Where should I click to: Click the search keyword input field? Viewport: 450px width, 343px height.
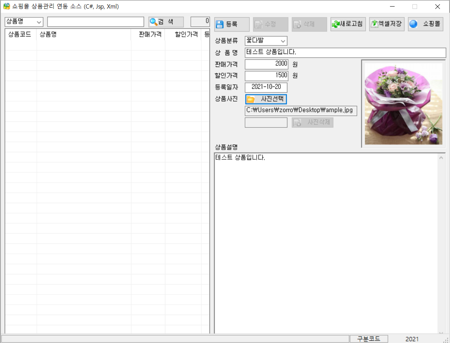point(96,22)
